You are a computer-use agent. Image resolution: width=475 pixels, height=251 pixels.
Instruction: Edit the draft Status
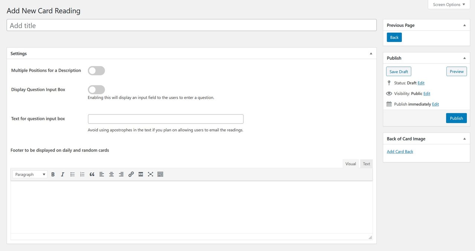421,83
